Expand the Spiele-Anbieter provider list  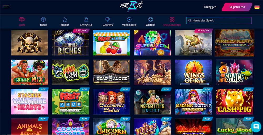(172, 21)
